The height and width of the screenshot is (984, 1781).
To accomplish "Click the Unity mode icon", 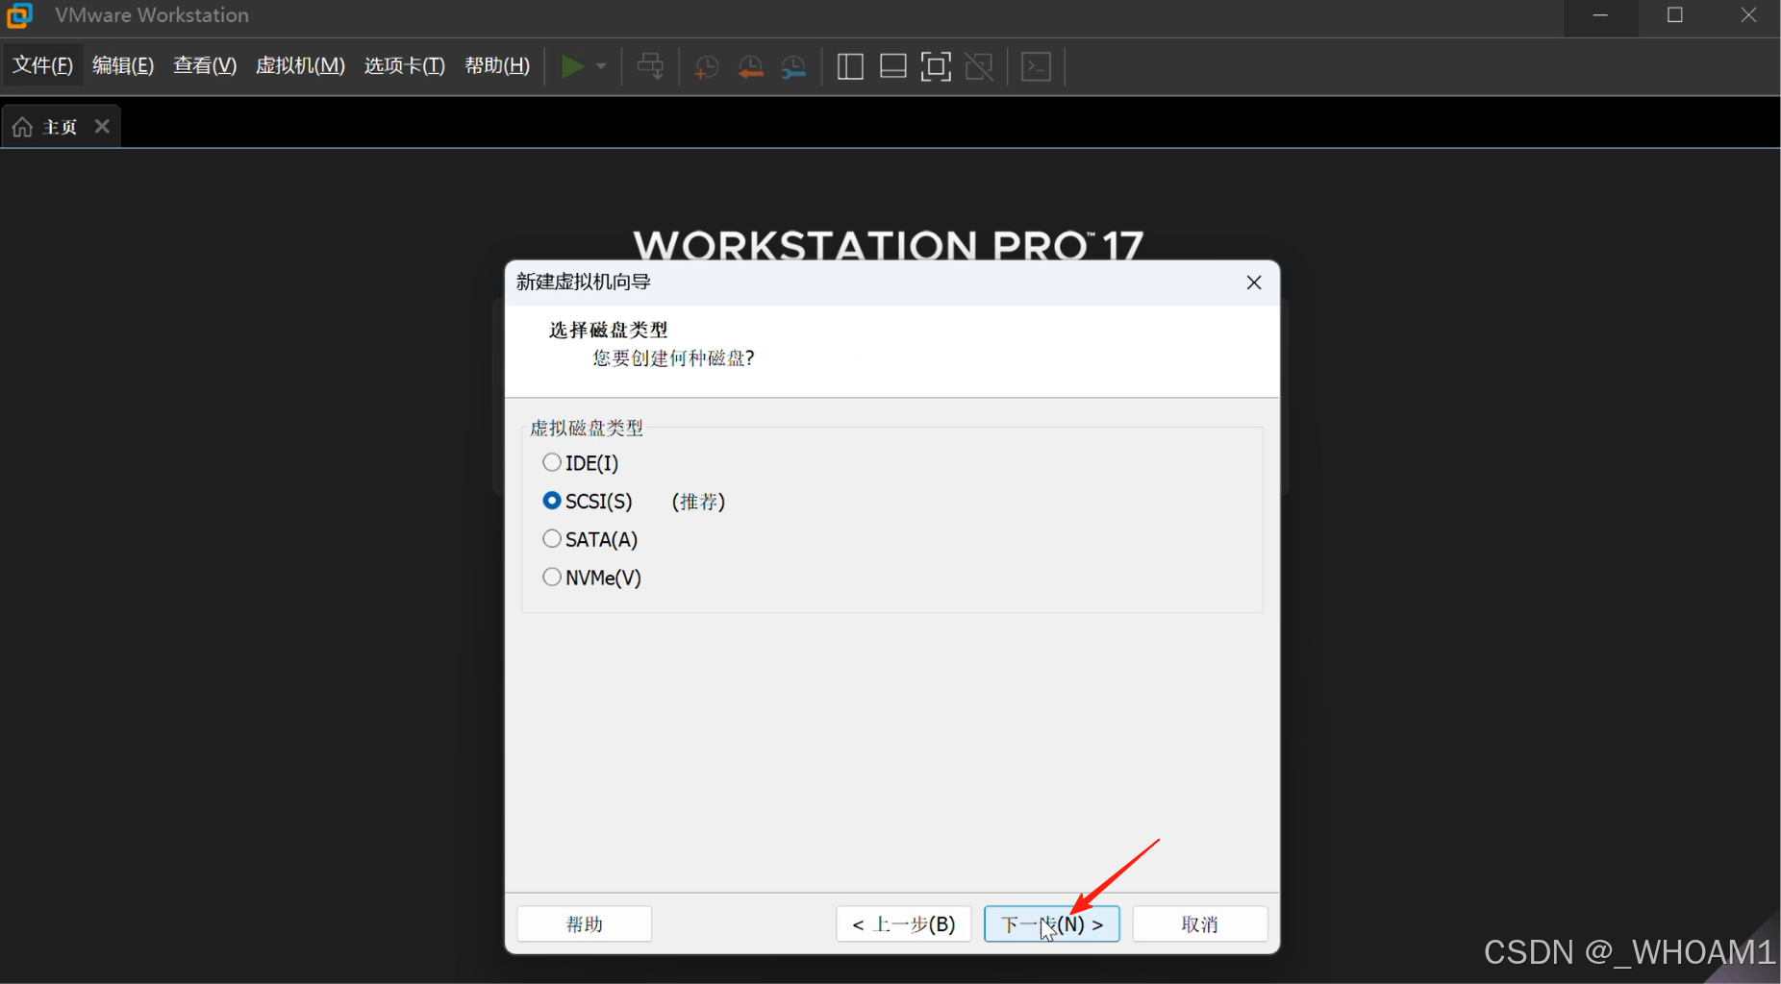I will [x=979, y=66].
